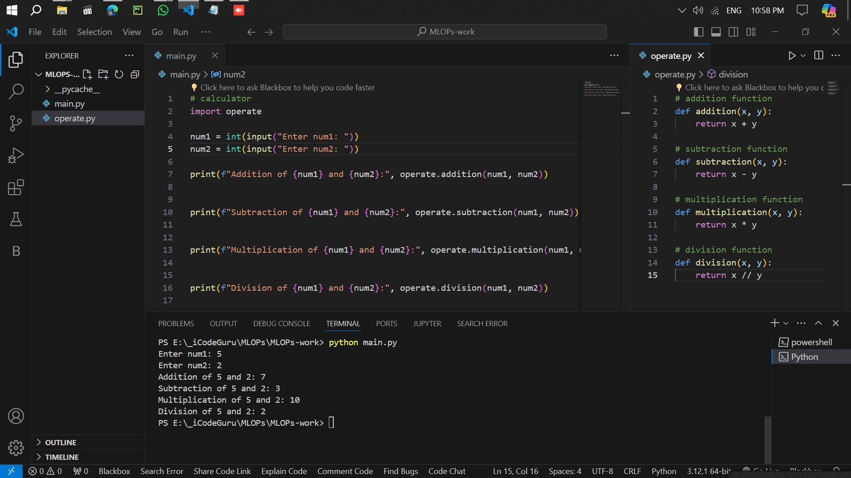Show errors and warnings count

tap(45, 471)
